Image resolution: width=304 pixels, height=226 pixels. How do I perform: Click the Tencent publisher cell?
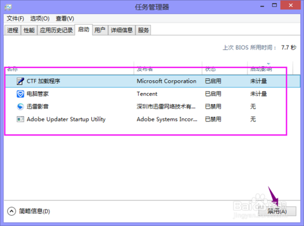point(147,94)
